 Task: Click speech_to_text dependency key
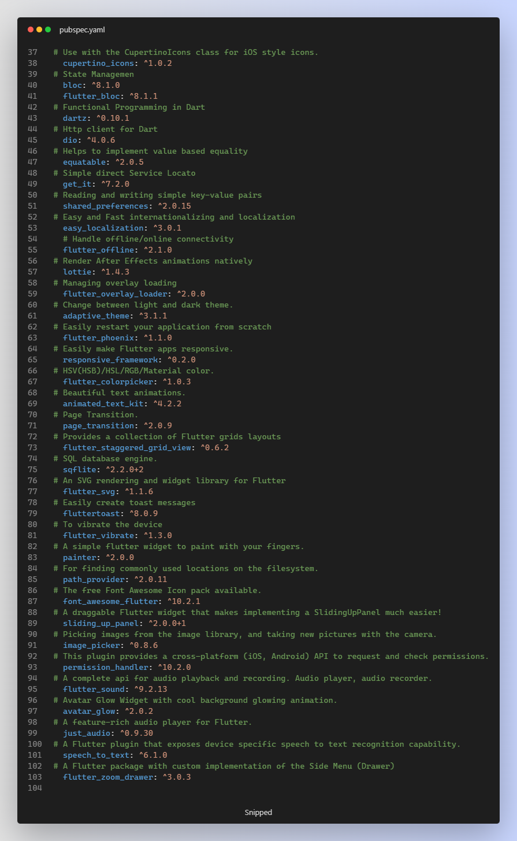pyautogui.click(x=96, y=755)
